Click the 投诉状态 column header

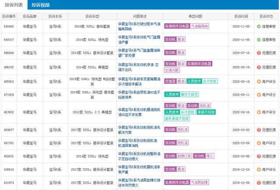pos(266,17)
